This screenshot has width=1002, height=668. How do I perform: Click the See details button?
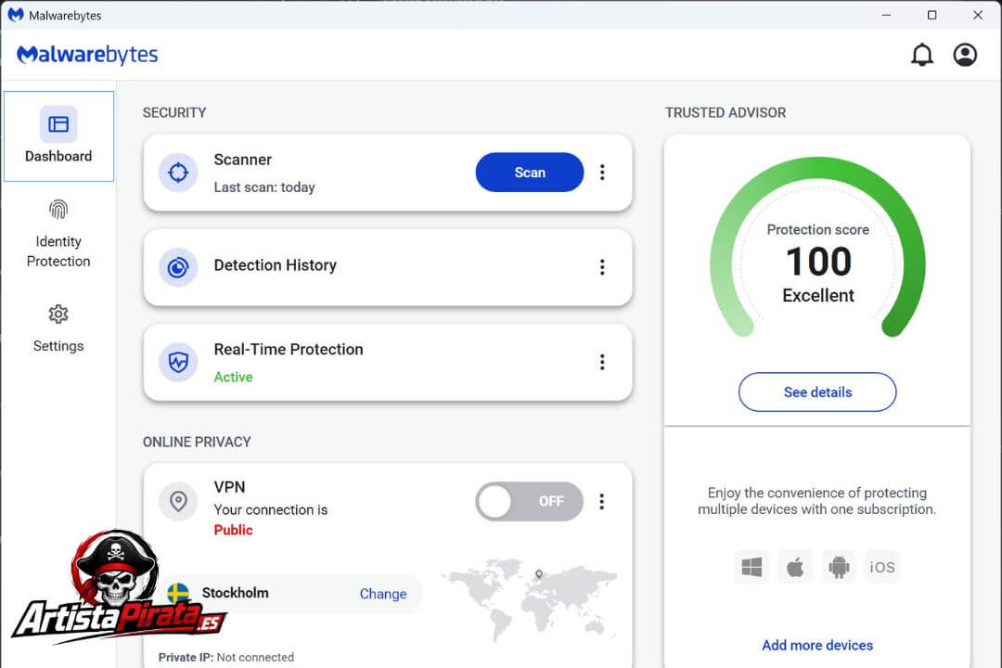pyautogui.click(x=817, y=392)
